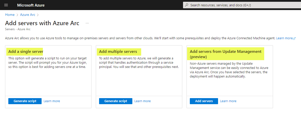Go to Home breadcrumb

pyautogui.click(x=10, y=15)
